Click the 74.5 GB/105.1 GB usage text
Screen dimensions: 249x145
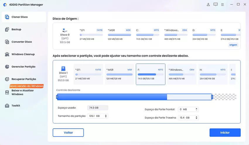tap(146, 79)
